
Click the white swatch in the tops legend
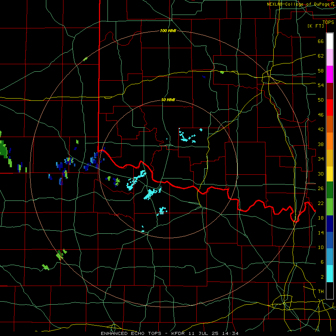coord(330,41)
